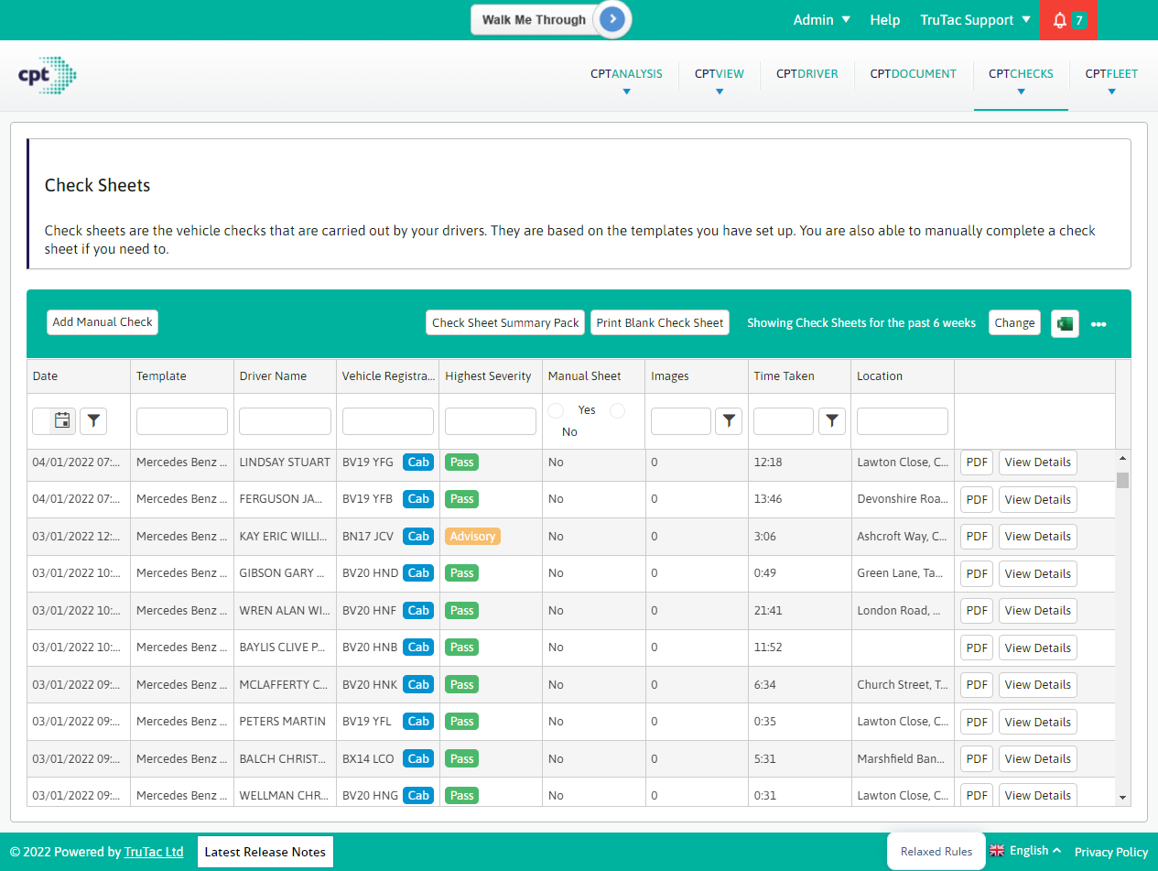Viewport: 1158px width, 871px height.
Task: Open the Images column filter funnel
Action: pos(729,420)
